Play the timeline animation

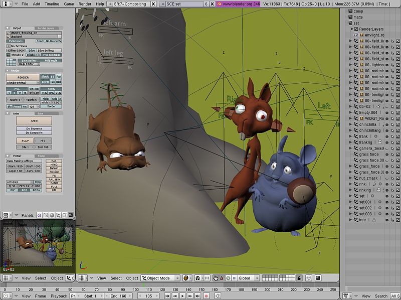point(182,296)
